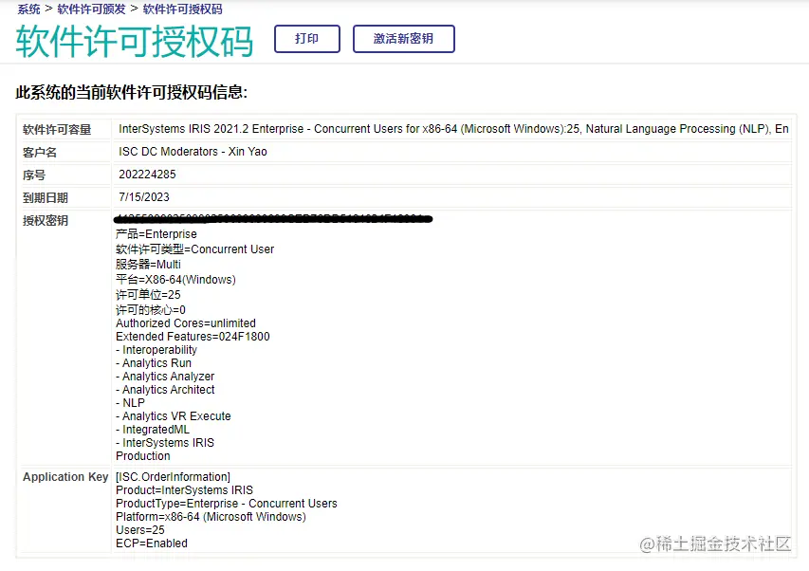
Task: Click the 授权密钥 label
Action: point(46,221)
